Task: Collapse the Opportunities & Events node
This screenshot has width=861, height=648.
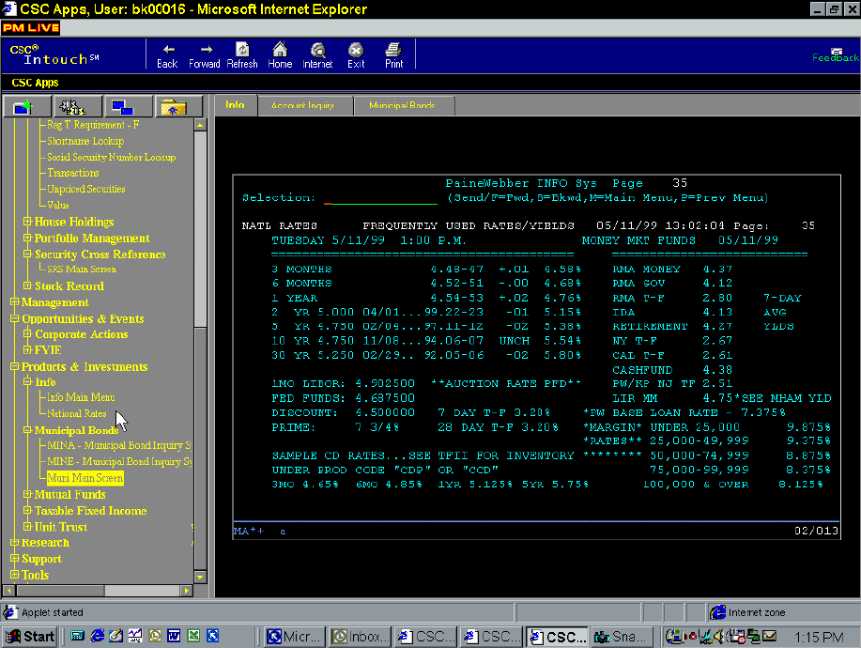Action: pyautogui.click(x=14, y=318)
